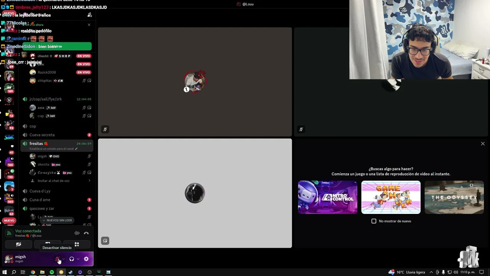Open the server with the 189 badge
Screen dimensions: 490x276
coord(9,88)
